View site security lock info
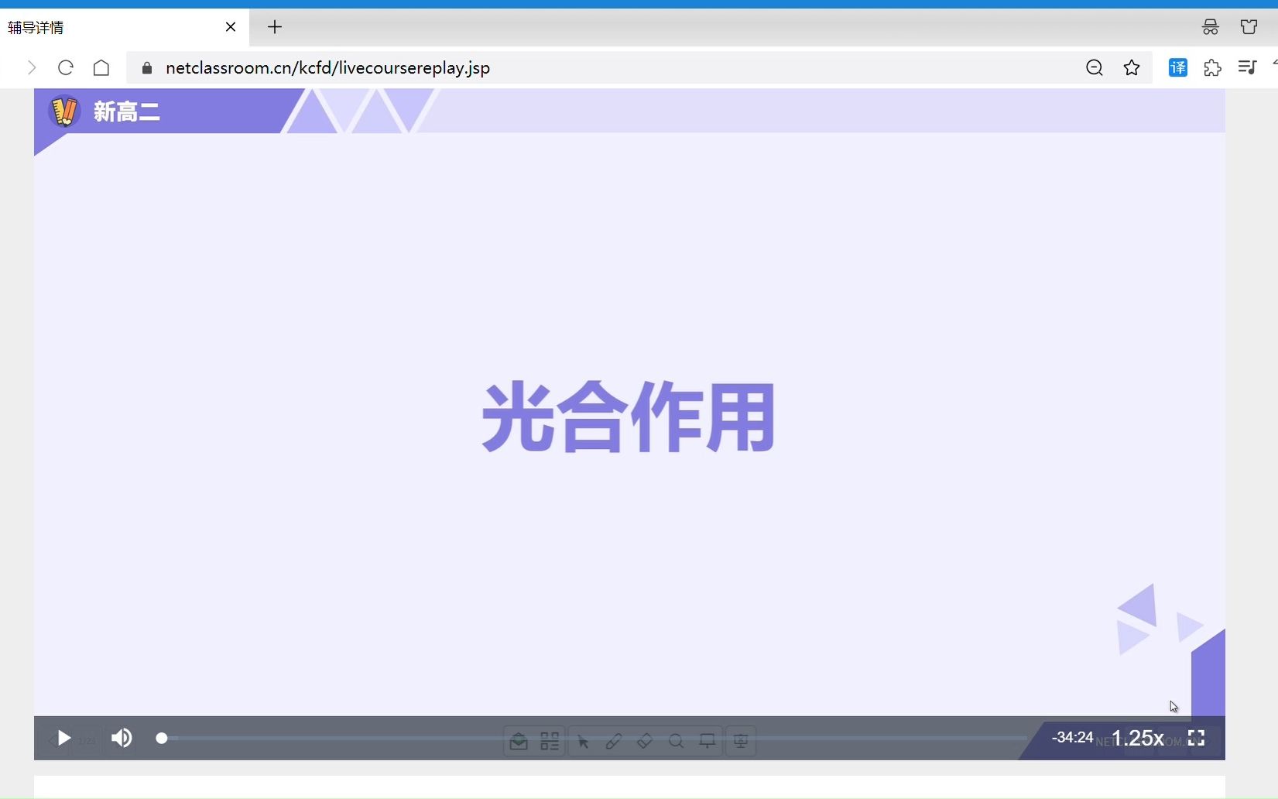This screenshot has height=799, width=1278. pos(147,68)
